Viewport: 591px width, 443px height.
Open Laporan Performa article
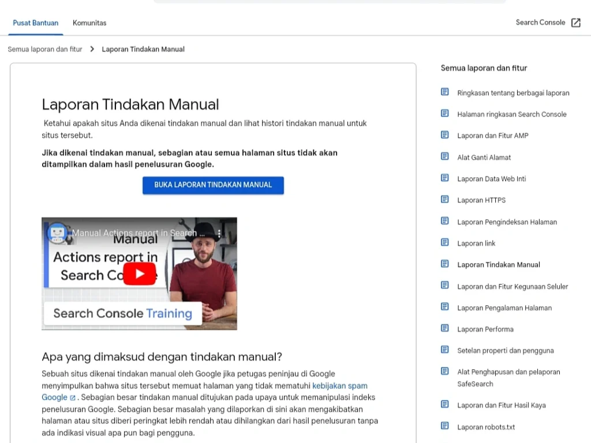click(485, 329)
